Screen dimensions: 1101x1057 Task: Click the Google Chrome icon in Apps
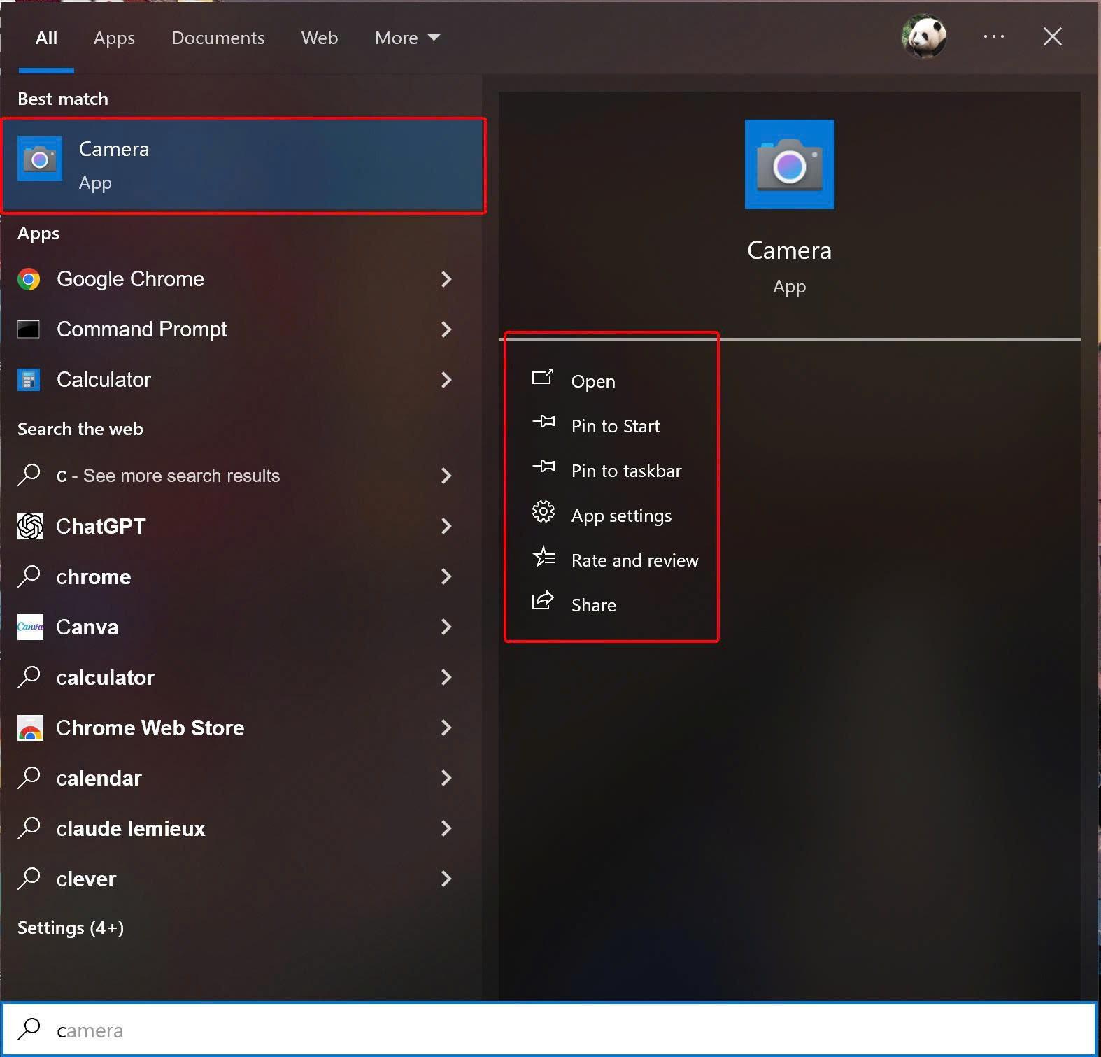29,279
